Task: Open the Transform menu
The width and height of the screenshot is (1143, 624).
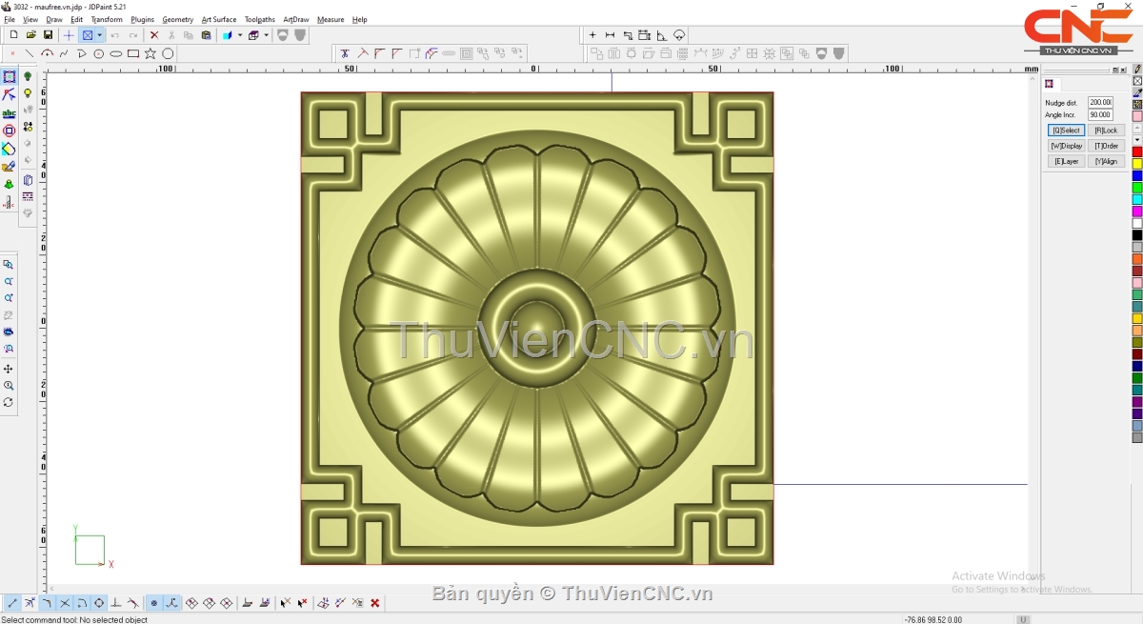Action: click(x=107, y=19)
